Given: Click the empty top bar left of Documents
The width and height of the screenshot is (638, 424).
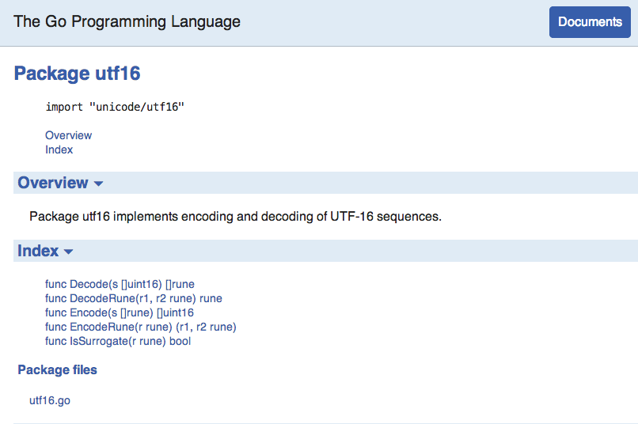Looking at the screenshot, I should (x=396, y=22).
